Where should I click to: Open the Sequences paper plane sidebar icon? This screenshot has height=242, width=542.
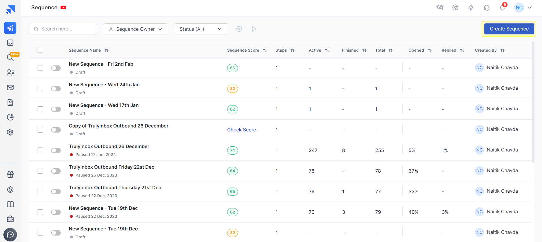tap(10, 28)
